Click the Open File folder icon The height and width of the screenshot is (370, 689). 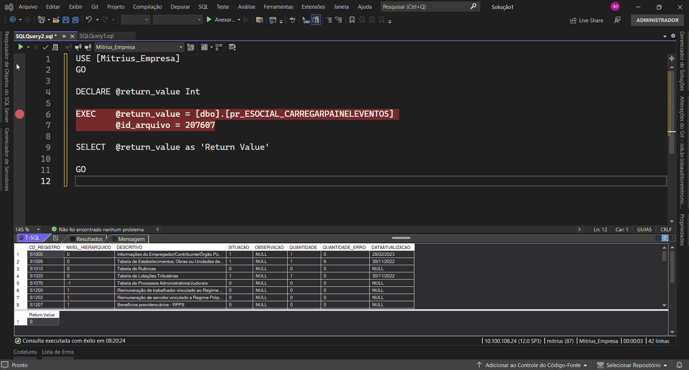[x=56, y=20]
